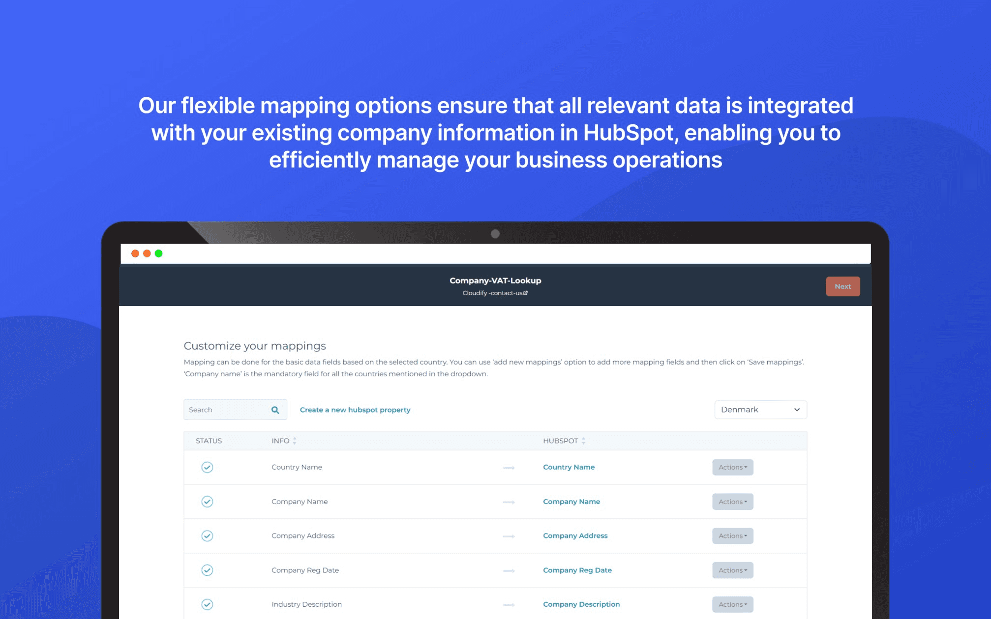Viewport: 991px width, 619px height.
Task: Click the Customize your mappings heading
Action: 255,346
